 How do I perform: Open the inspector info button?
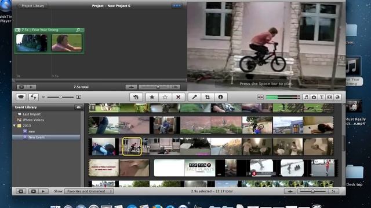[x=220, y=97]
